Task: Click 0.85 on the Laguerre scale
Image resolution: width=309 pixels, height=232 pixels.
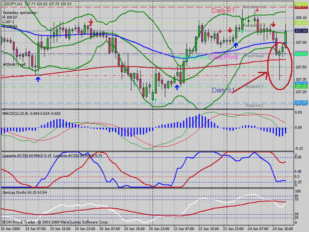Action: (298, 157)
